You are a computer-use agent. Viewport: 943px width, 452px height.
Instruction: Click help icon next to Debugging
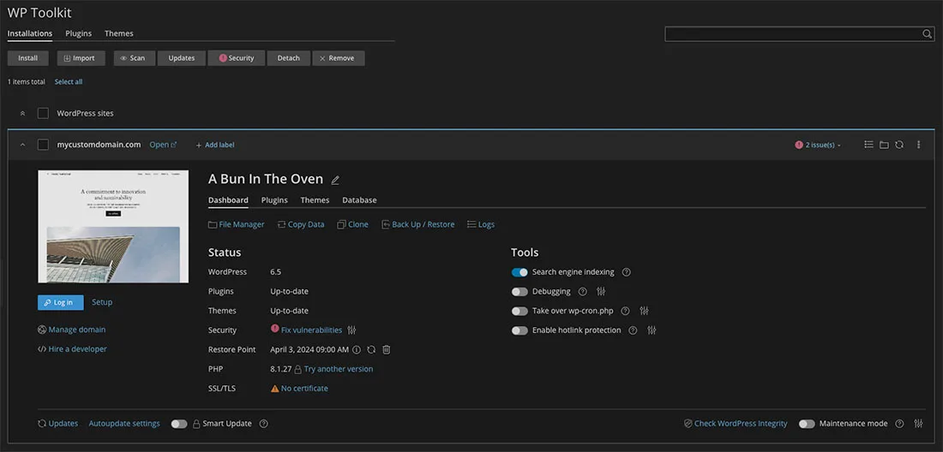[x=582, y=291]
